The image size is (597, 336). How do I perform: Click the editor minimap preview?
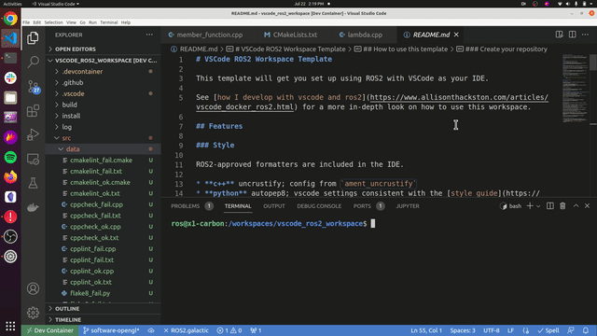coord(575,89)
